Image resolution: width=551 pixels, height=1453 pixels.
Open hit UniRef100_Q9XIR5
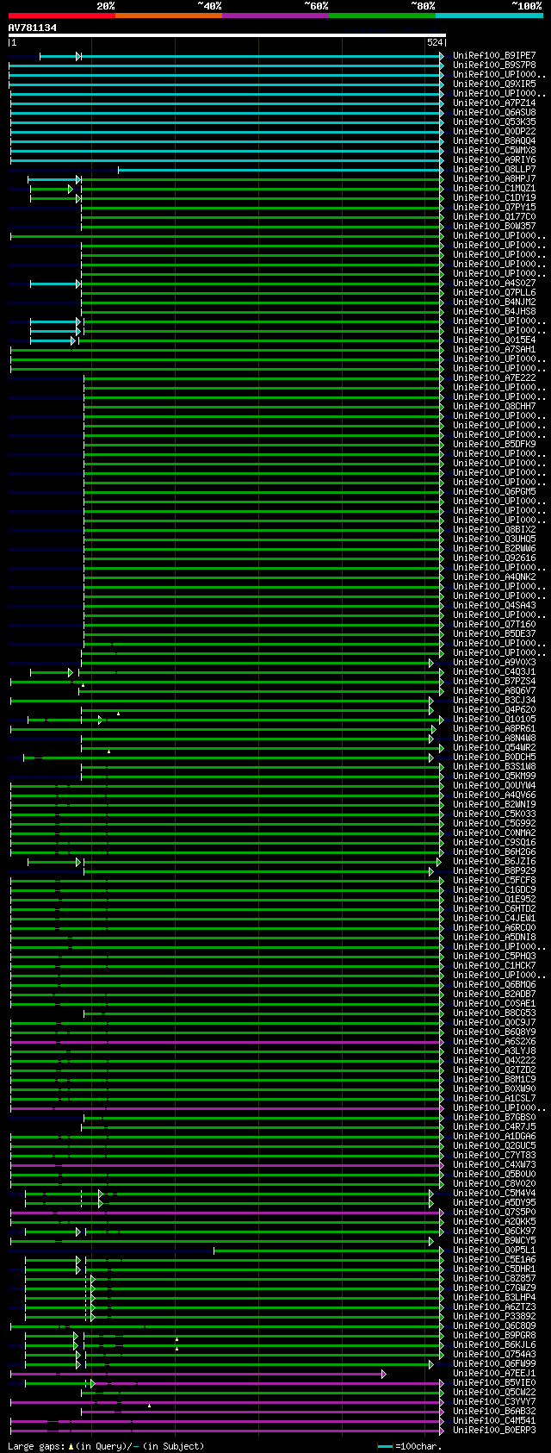[x=494, y=84]
